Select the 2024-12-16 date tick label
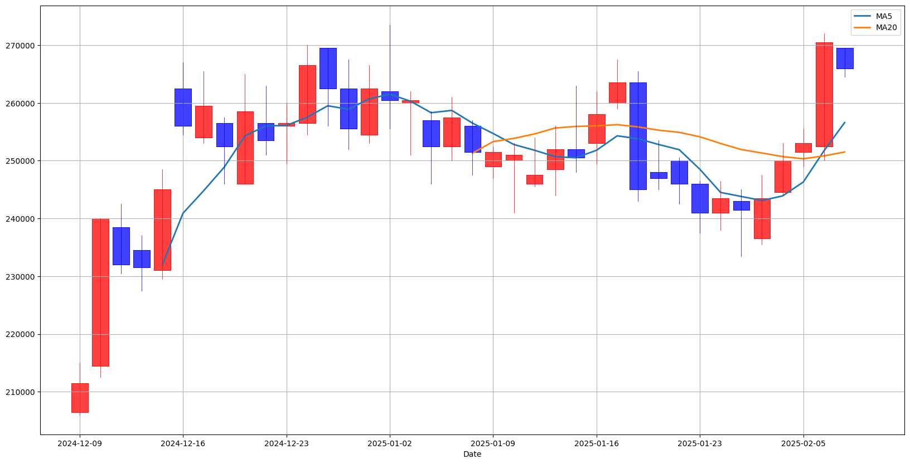The image size is (910, 464). 183,444
